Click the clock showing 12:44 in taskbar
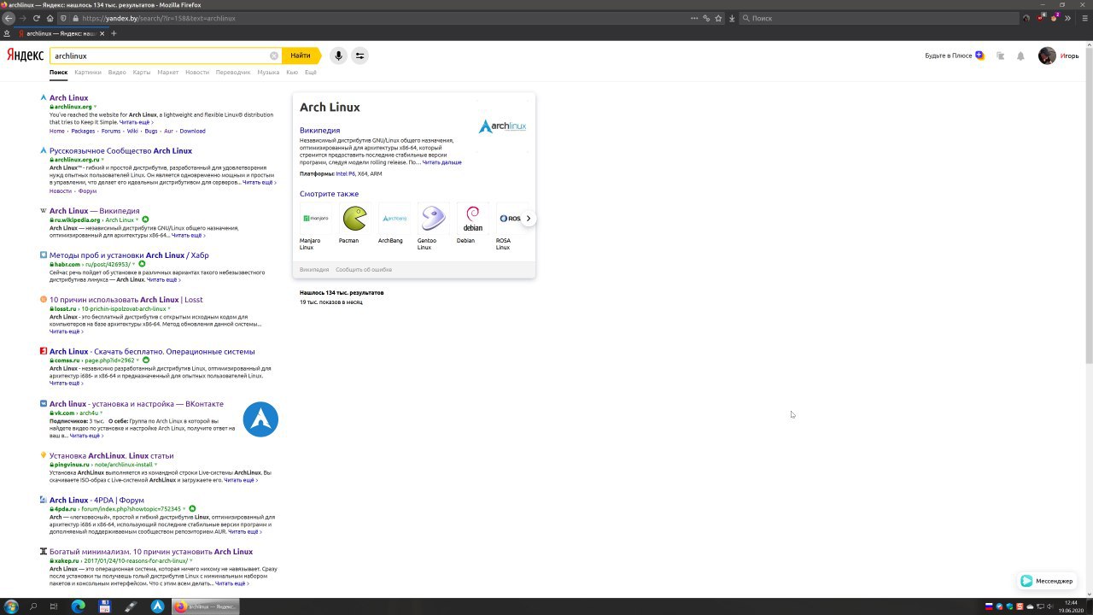The image size is (1093, 615). tap(1071, 606)
